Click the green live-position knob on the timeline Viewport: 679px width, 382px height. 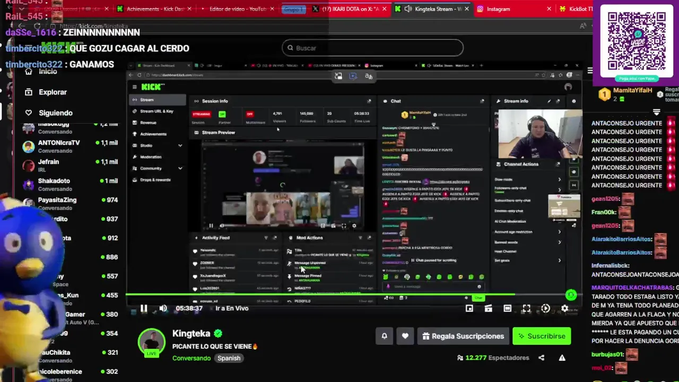571,294
